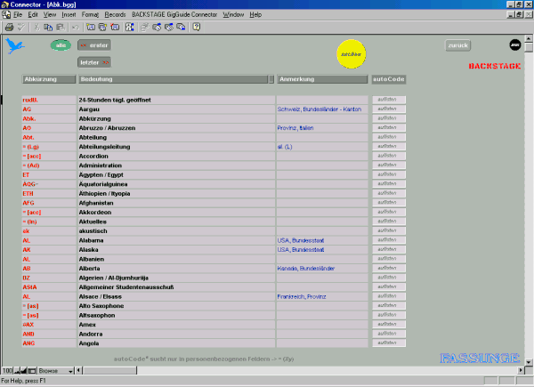534x387 pixels.
Task: Open the Browse mode dropdown in status bar
Action: click(x=71, y=369)
